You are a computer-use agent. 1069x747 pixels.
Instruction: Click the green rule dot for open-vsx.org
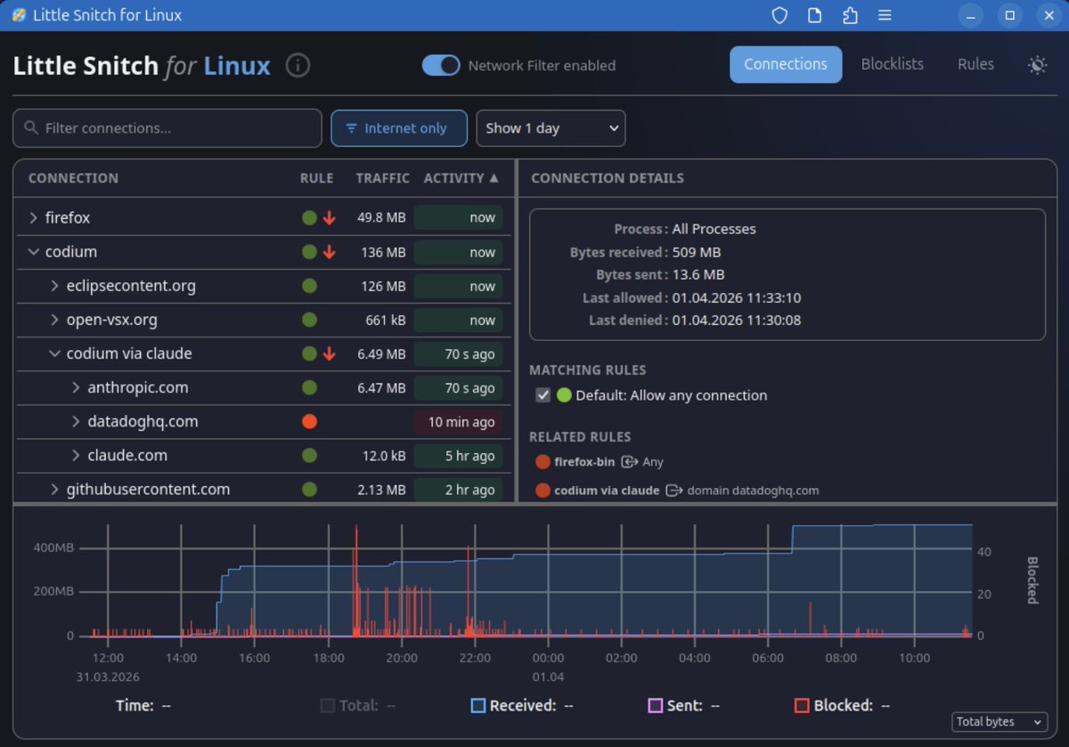[309, 320]
